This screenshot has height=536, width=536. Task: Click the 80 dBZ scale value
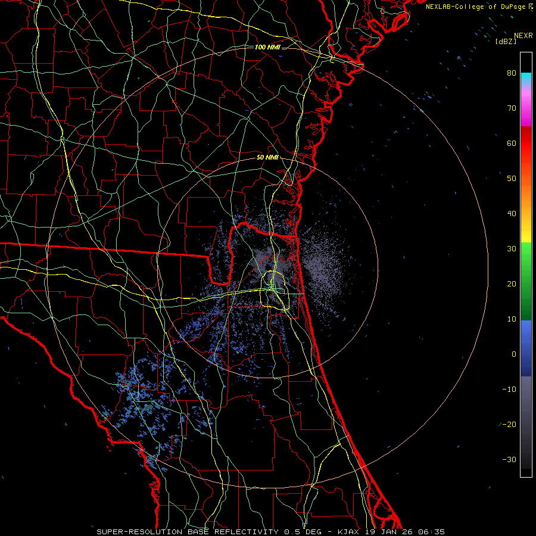click(512, 73)
